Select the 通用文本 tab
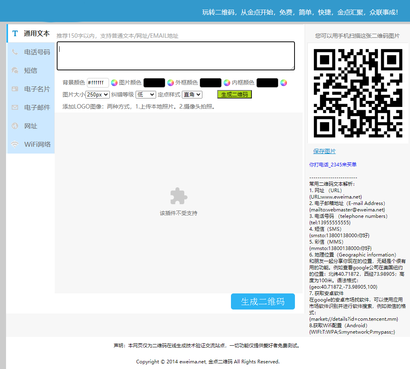The height and width of the screenshot is (369, 410). point(31,33)
